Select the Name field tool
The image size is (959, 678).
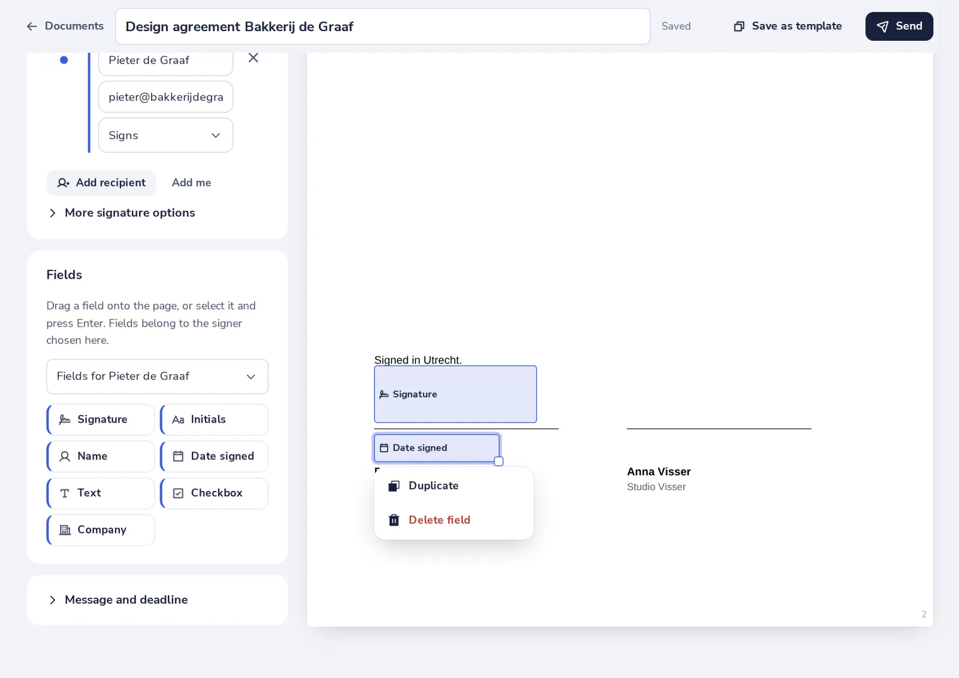coord(101,456)
